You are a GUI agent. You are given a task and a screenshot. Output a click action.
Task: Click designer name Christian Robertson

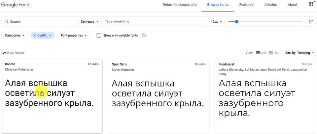tap(19, 69)
